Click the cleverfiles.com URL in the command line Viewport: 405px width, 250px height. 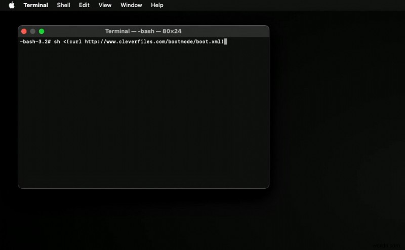click(153, 41)
